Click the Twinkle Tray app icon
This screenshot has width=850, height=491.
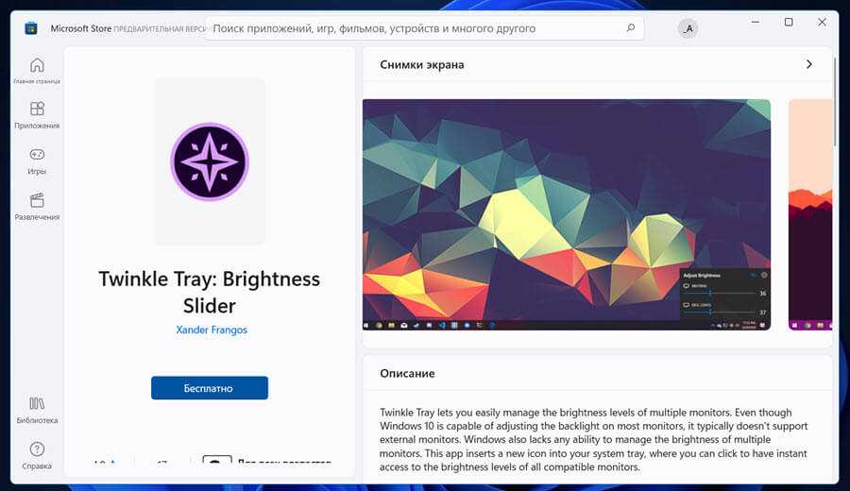click(x=210, y=161)
